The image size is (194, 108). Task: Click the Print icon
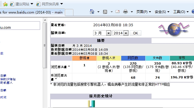125,12
